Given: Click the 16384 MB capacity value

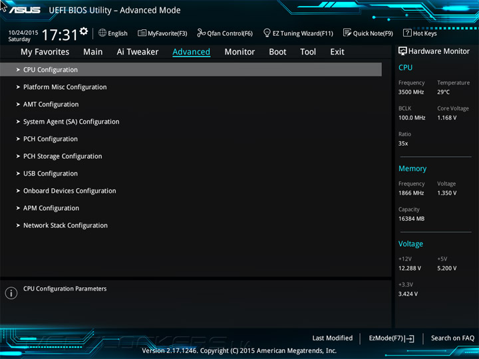Looking at the screenshot, I should [x=412, y=219].
